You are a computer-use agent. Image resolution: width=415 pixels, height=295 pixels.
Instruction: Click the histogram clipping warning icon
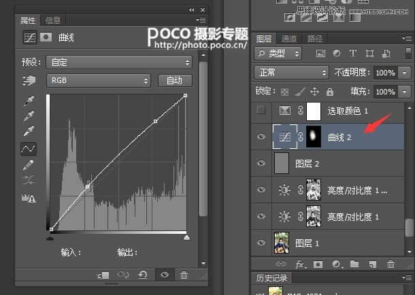tap(29, 198)
